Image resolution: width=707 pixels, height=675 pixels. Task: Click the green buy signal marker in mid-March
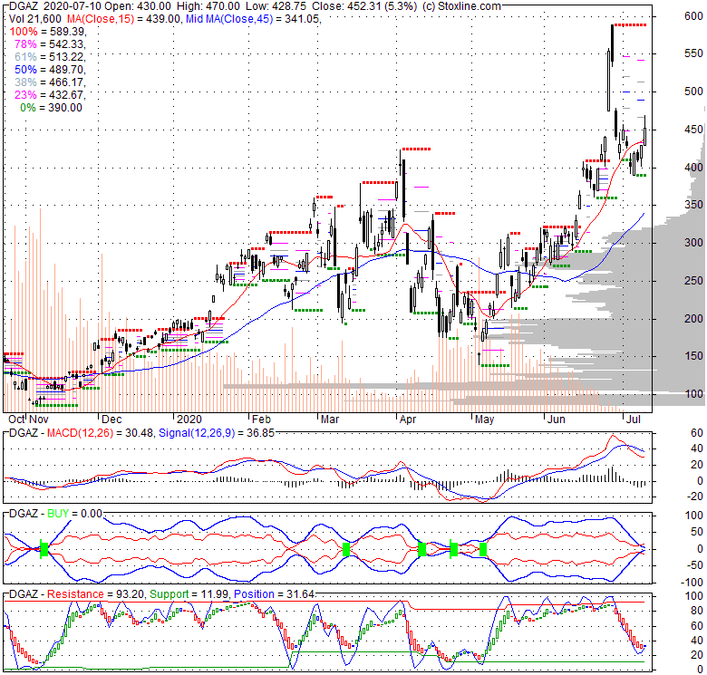[346, 549]
